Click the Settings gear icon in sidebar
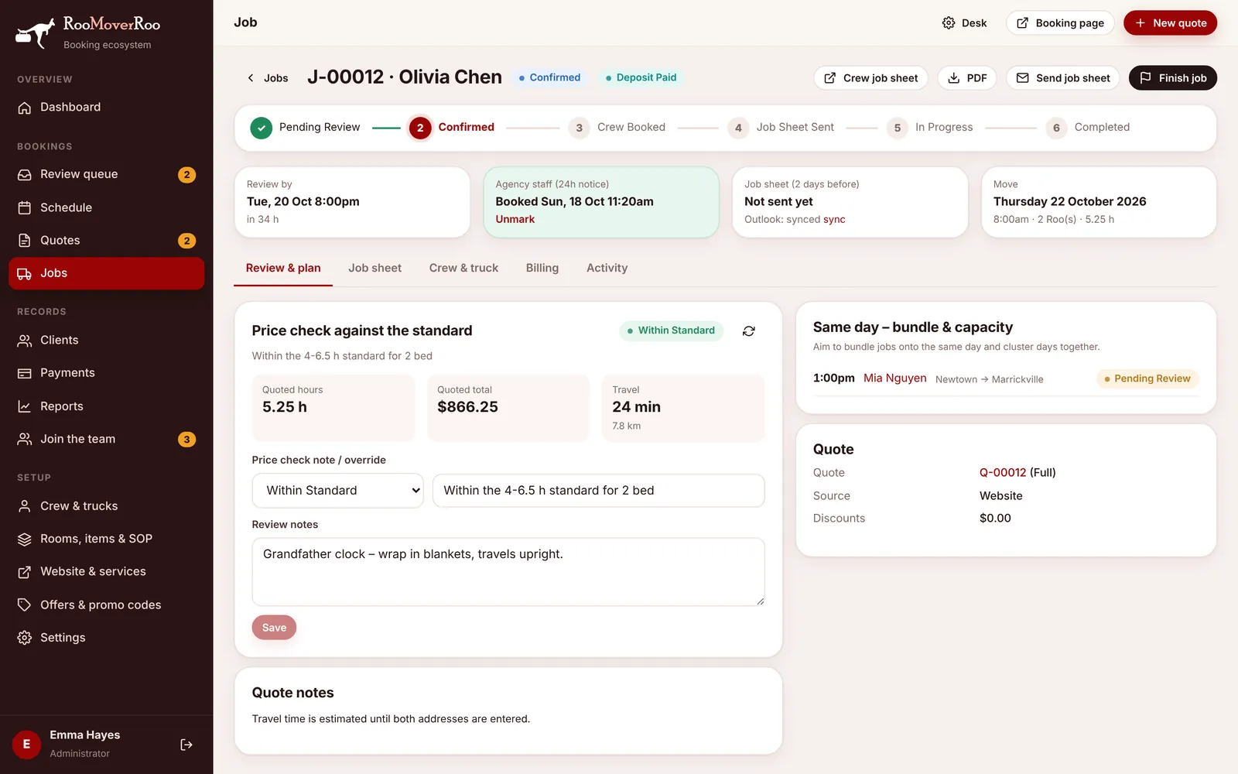Screen dimensions: 1238x774 [x=25, y=638]
